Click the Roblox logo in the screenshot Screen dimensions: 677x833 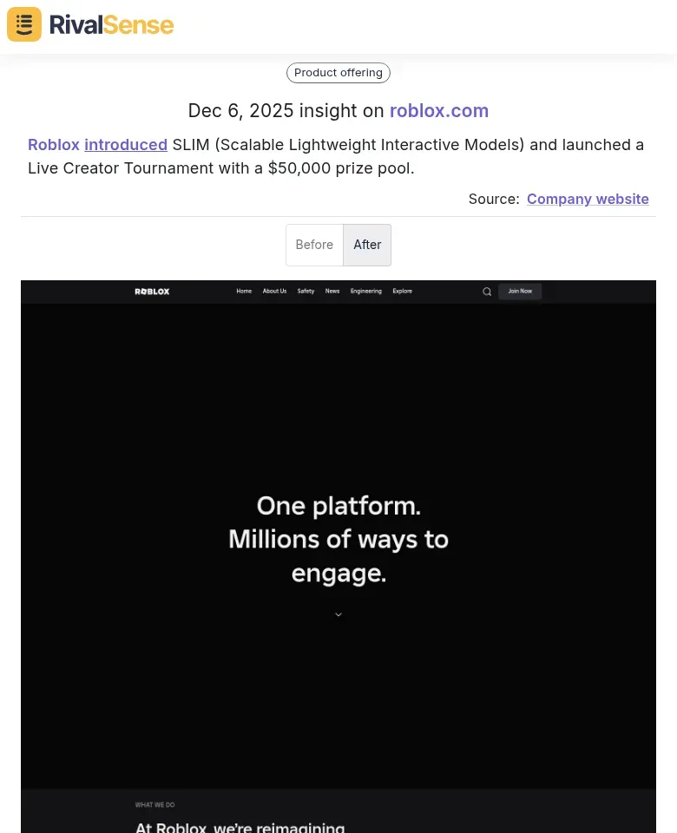point(152,292)
